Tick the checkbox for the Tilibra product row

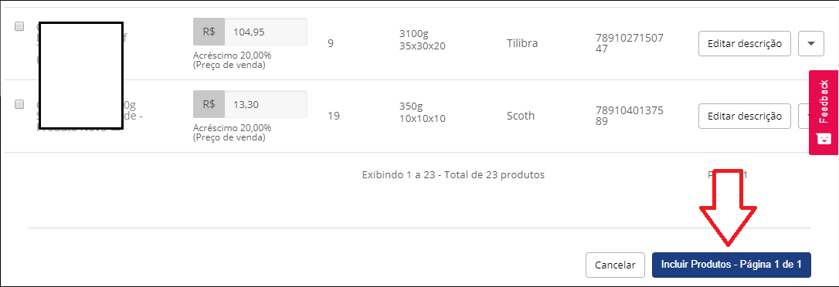pyautogui.click(x=19, y=26)
